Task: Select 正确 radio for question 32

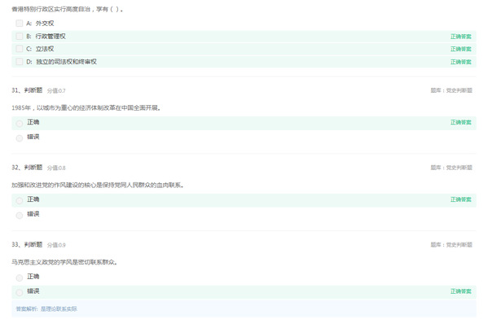Action: click(20, 200)
